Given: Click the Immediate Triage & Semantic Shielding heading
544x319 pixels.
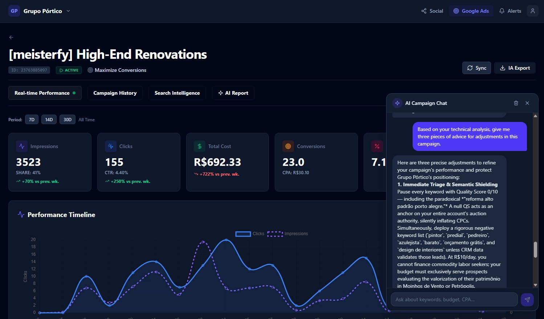Looking at the screenshot, I should (x=447, y=184).
